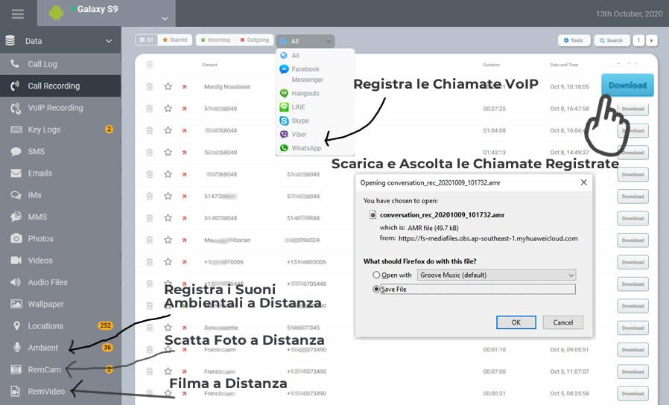Image resolution: width=669 pixels, height=405 pixels.
Task: Click the Locations 252 badge
Action: (x=105, y=325)
